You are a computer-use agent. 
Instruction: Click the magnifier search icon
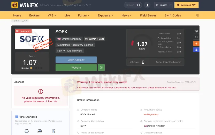139,5
